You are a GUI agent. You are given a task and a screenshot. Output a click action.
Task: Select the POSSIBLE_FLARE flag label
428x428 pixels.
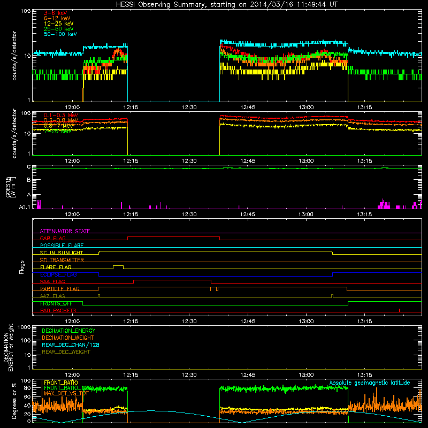pos(62,246)
